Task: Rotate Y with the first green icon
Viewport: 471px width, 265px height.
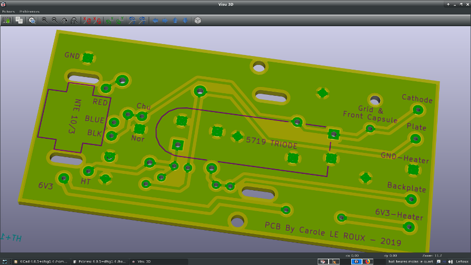Action: tap(109, 20)
